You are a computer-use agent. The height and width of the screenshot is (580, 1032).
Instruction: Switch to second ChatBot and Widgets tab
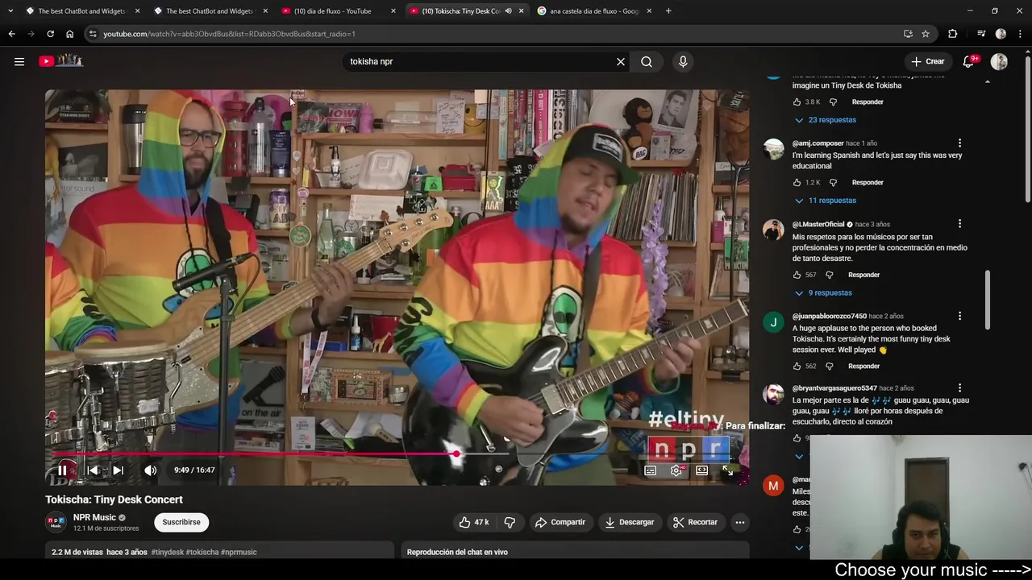tap(210, 11)
